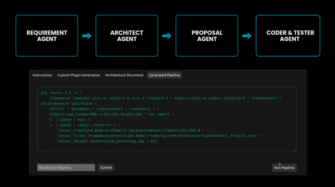This screenshot has width=335, height=187.
Task: Click the 'gst-launch-1.0 -v \' line
Action: pyautogui.click(x=61, y=93)
